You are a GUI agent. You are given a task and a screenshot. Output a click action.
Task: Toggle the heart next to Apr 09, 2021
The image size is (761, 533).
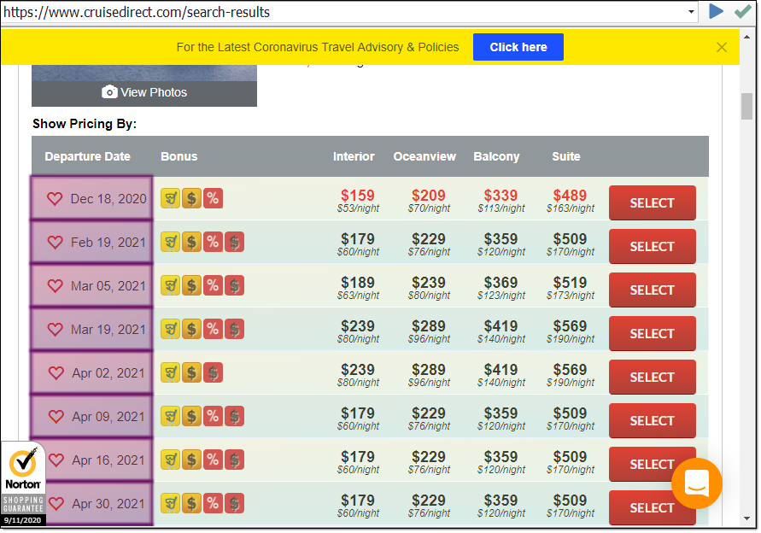click(56, 417)
